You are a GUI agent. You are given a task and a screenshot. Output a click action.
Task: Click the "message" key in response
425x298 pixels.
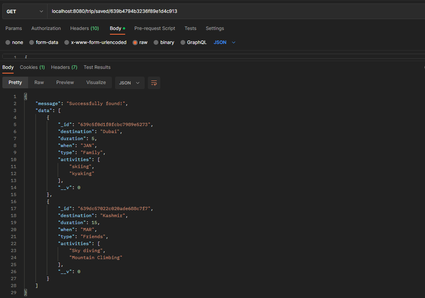(x=48, y=103)
